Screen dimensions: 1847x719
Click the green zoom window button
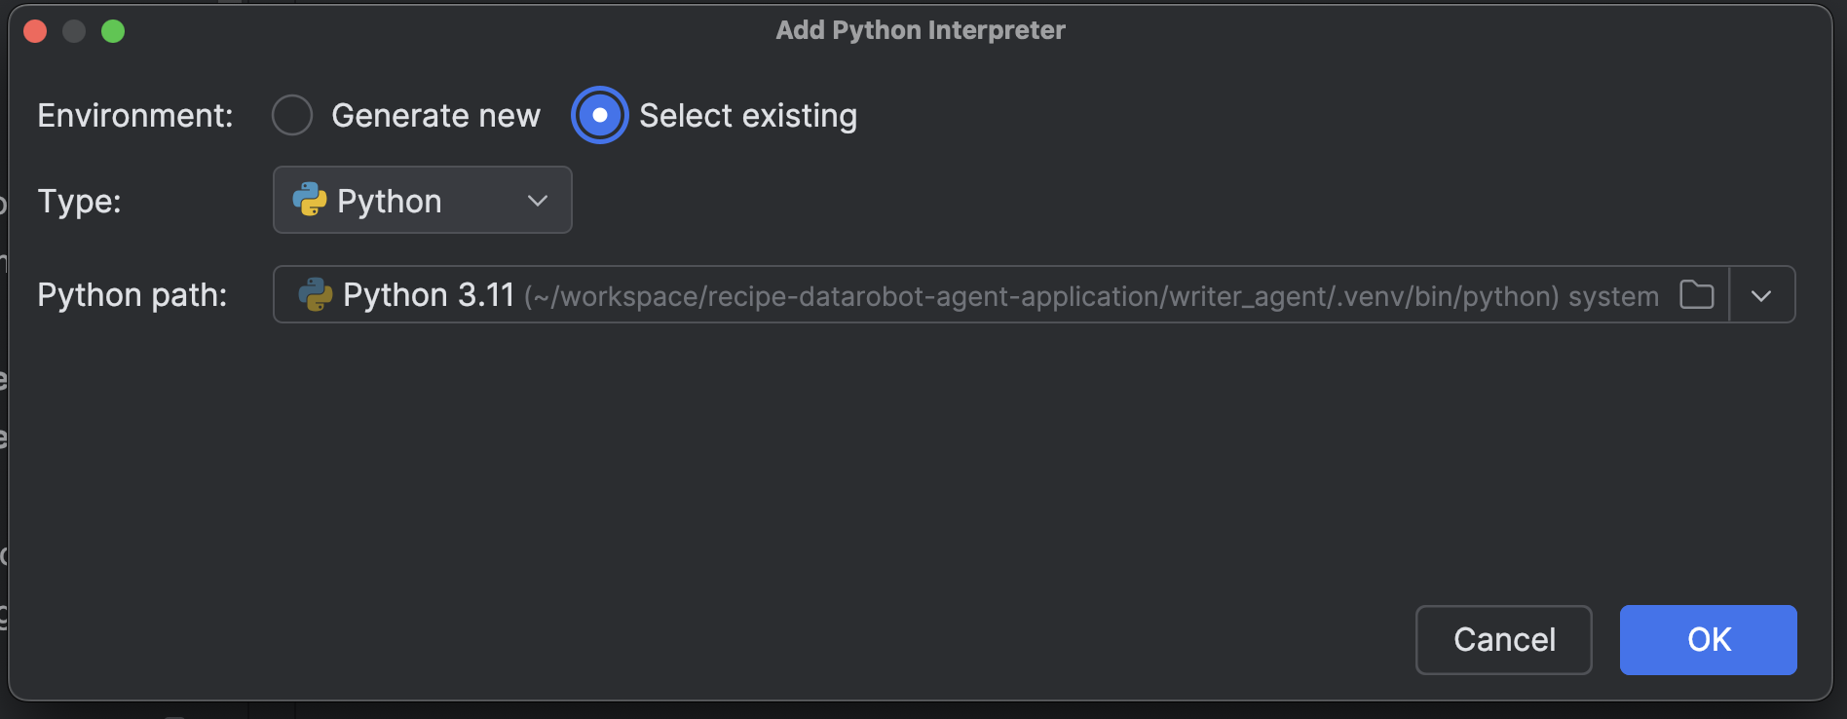(x=113, y=31)
